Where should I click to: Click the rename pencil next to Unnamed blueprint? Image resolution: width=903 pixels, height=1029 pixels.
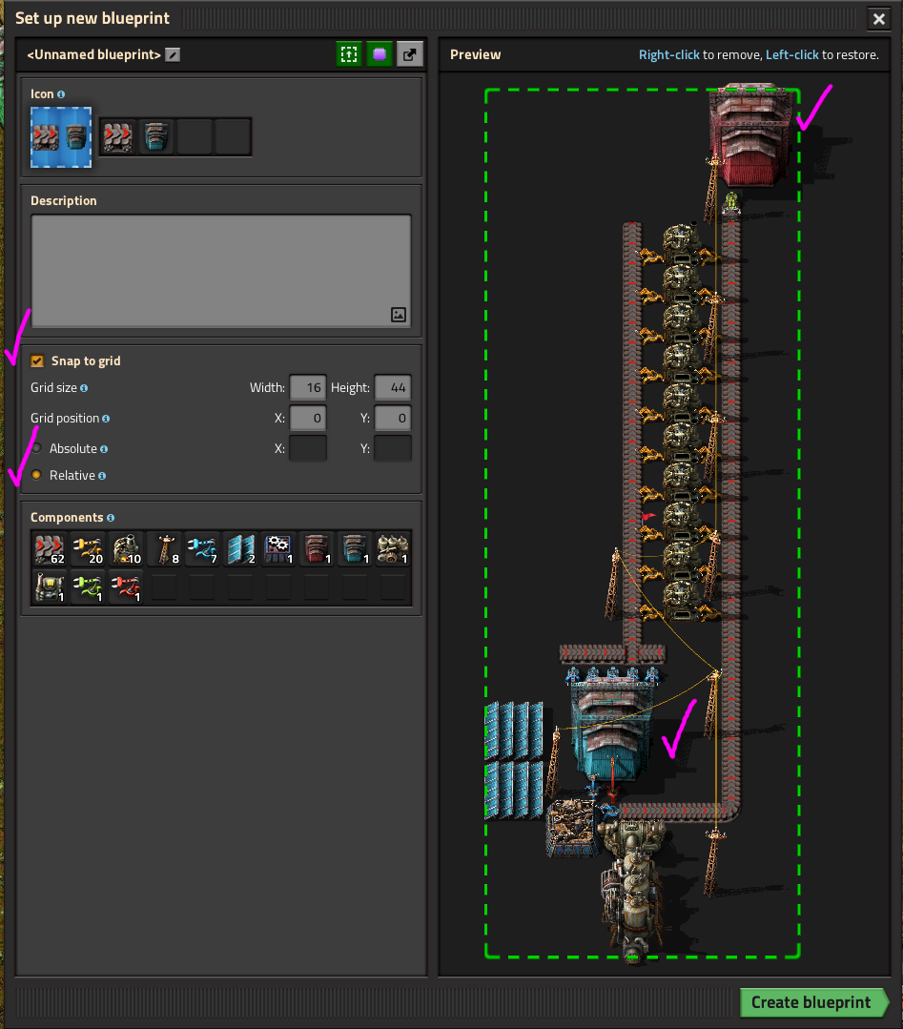coord(173,55)
